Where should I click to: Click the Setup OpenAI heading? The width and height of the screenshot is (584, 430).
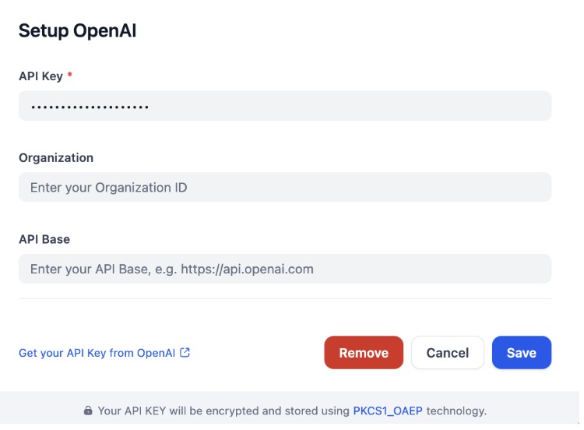click(78, 31)
